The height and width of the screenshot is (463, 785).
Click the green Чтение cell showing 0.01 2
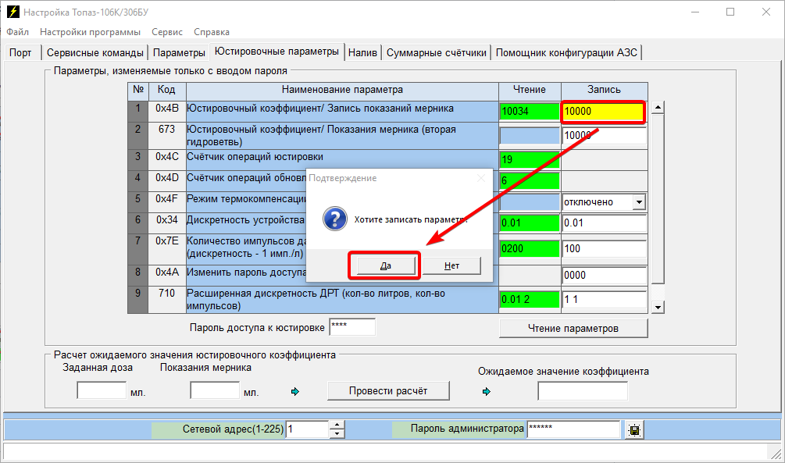click(x=530, y=299)
